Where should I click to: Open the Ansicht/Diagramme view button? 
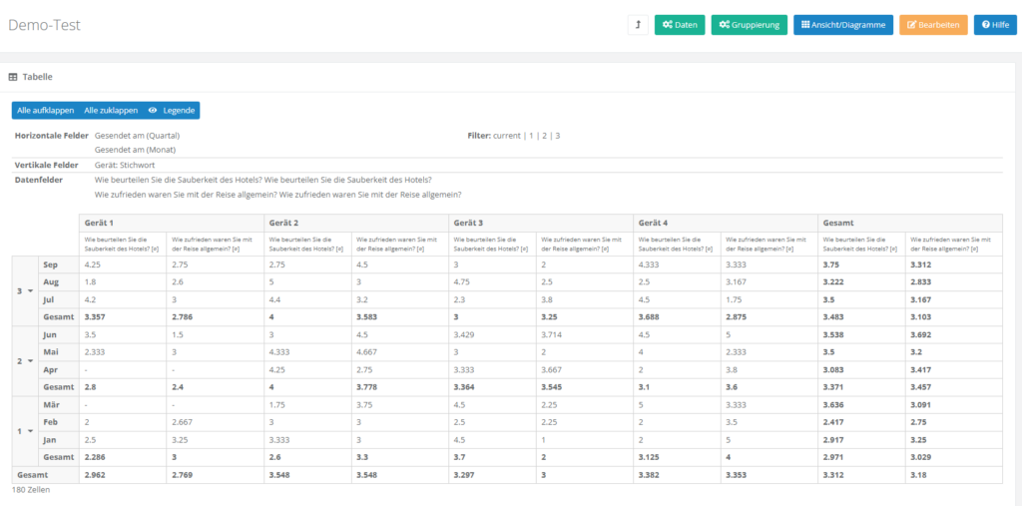(843, 25)
